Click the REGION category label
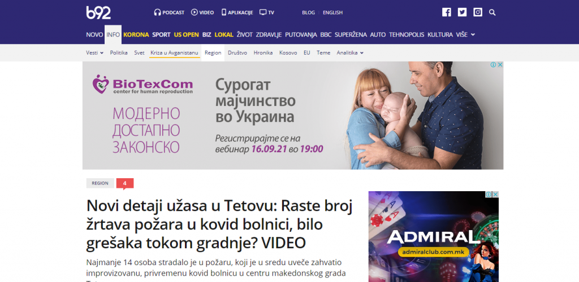The height and width of the screenshot is (282, 579). point(100,183)
